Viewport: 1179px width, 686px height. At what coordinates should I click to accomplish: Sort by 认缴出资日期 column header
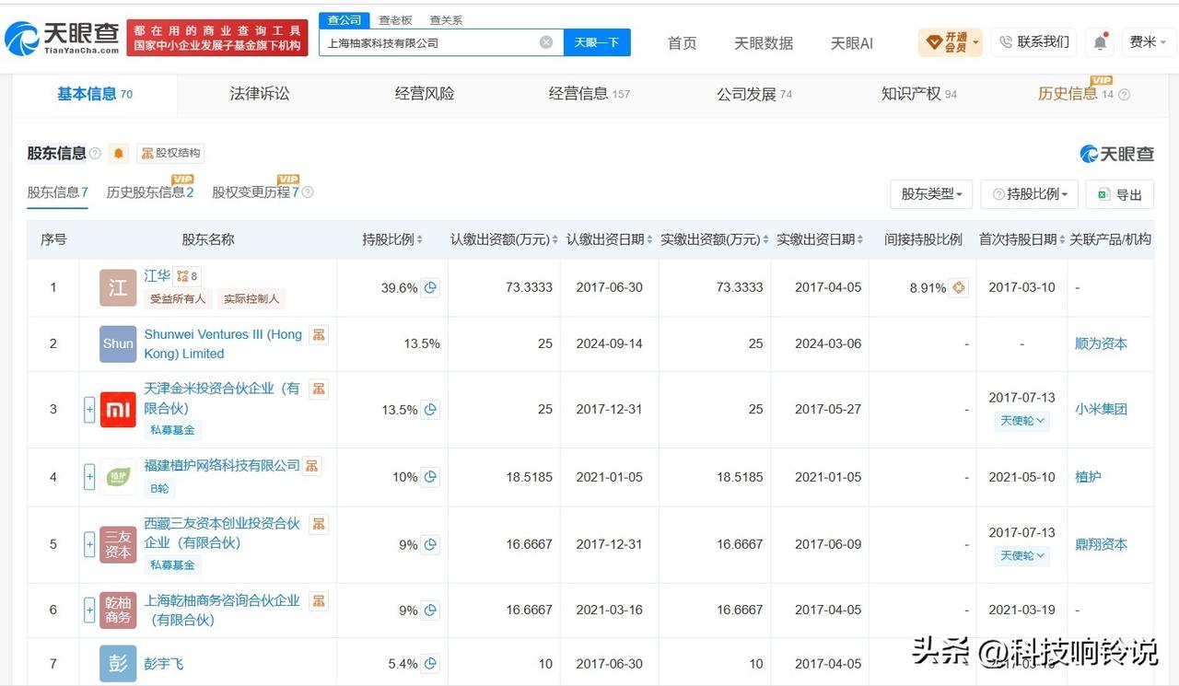pos(610,239)
